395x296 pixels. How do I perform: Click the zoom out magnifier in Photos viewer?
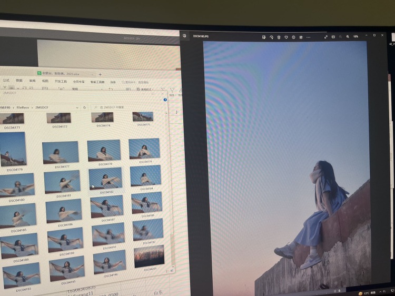pos(340,37)
